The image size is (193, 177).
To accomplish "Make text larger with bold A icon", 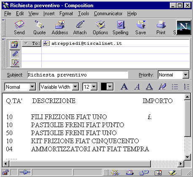I will coord(124,87).
